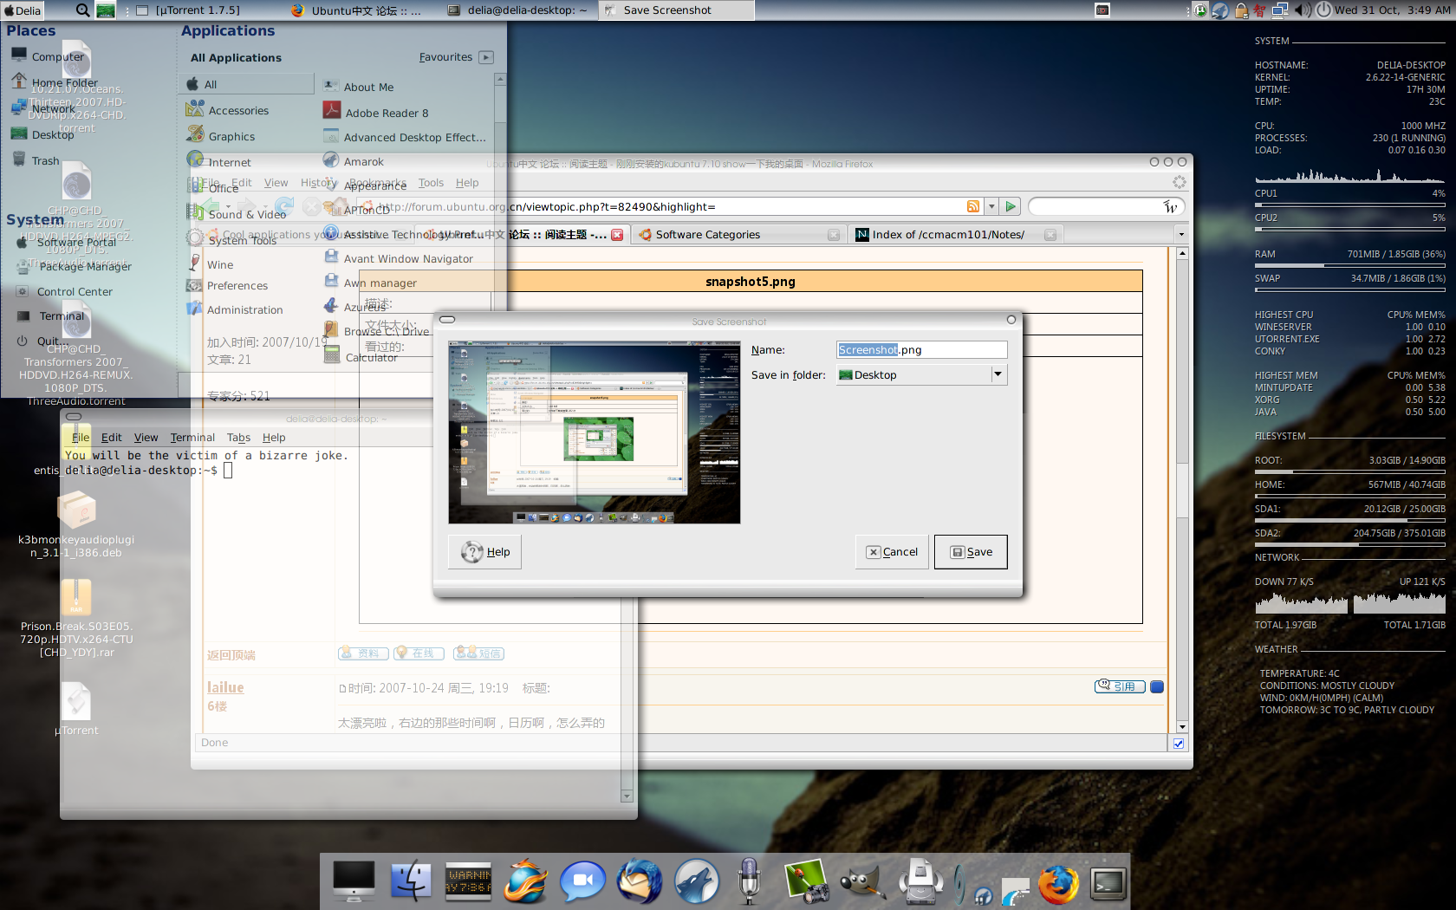
Task: Click Cancel in the screenshot dialog
Action: click(892, 552)
